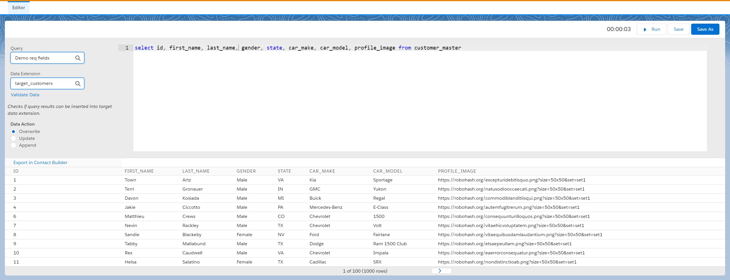Click the Validate Data link
This screenshot has height=280, width=730.
pyautogui.click(x=25, y=95)
